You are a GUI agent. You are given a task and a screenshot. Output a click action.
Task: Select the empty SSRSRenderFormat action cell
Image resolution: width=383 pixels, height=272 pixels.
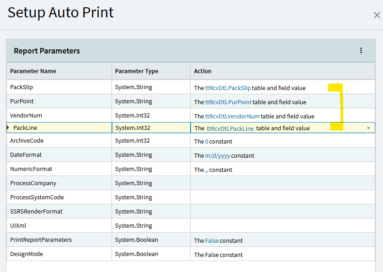point(282,212)
